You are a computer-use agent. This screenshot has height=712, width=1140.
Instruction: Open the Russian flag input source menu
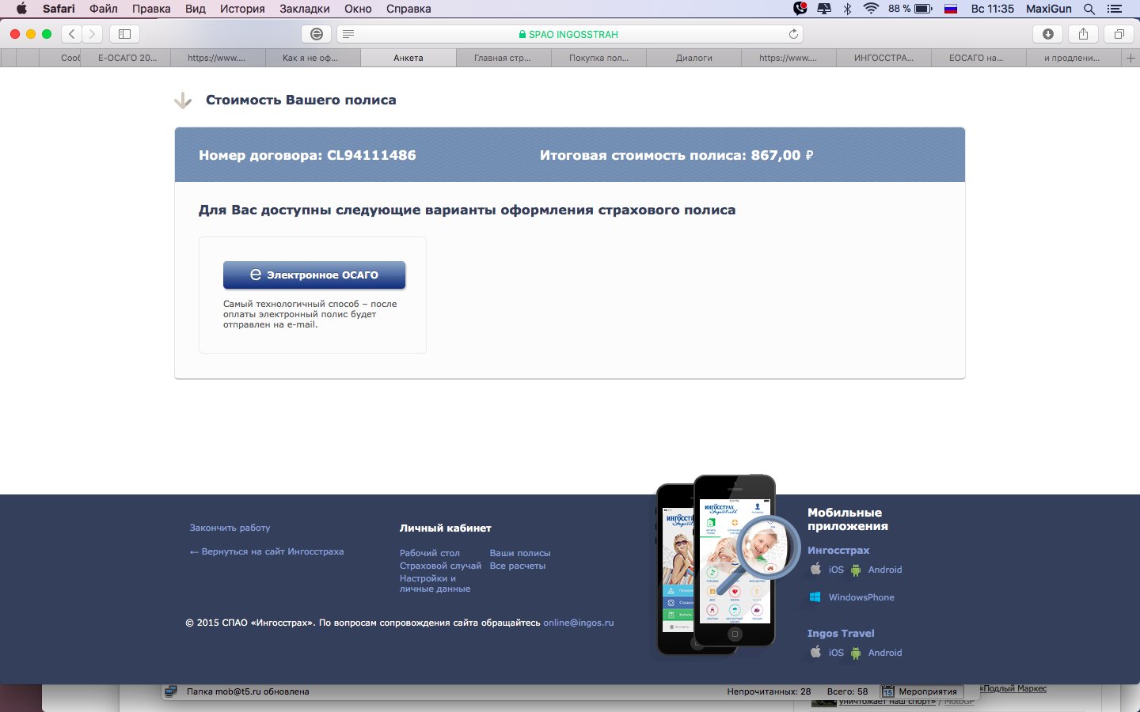click(952, 9)
